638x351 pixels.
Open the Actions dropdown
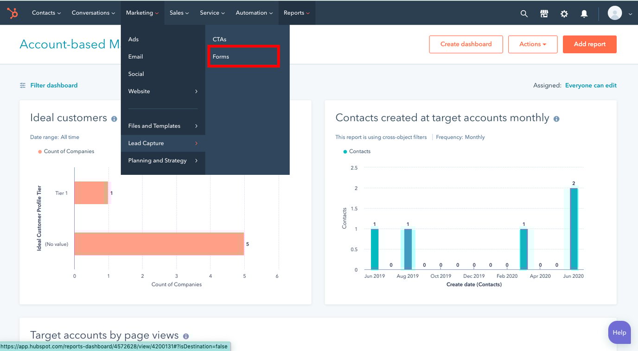tap(533, 44)
